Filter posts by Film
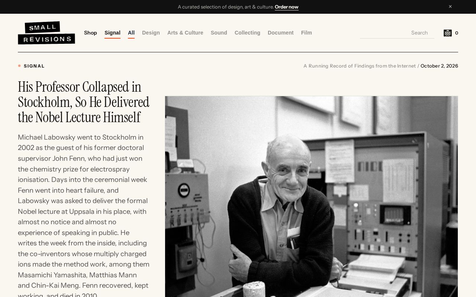 (x=306, y=33)
